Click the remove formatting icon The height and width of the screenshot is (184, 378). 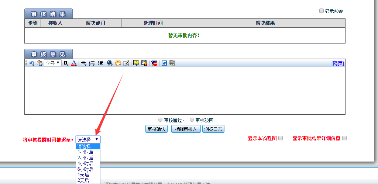pyautogui.click(x=154, y=63)
